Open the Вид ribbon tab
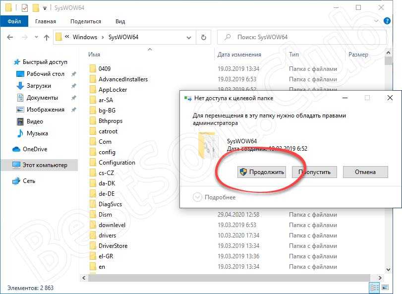The height and width of the screenshot is (294, 402). (120, 21)
